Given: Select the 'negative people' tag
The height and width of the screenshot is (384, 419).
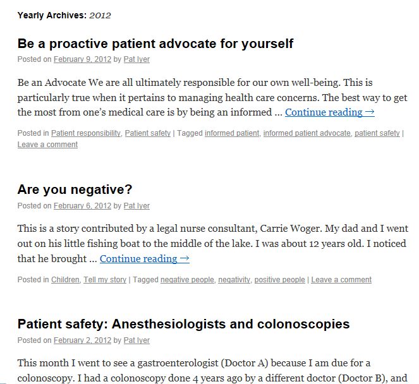Looking at the screenshot, I should click(x=187, y=280).
